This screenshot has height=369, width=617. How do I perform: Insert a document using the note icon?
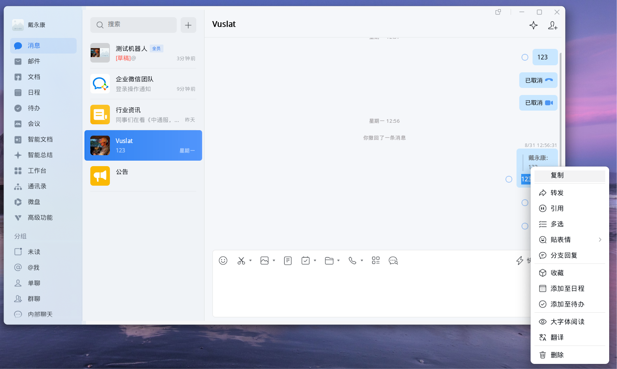click(x=288, y=261)
